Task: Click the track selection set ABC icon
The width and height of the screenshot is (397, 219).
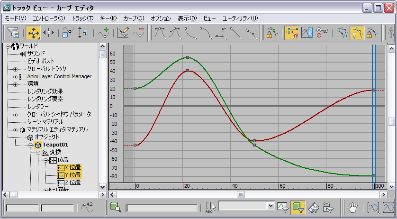Action: coord(211,207)
